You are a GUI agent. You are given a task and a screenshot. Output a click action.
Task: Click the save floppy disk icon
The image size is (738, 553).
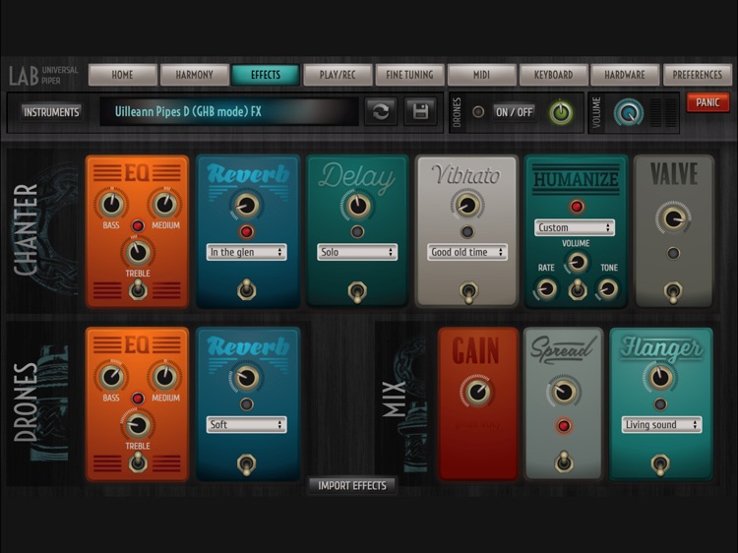tap(421, 111)
